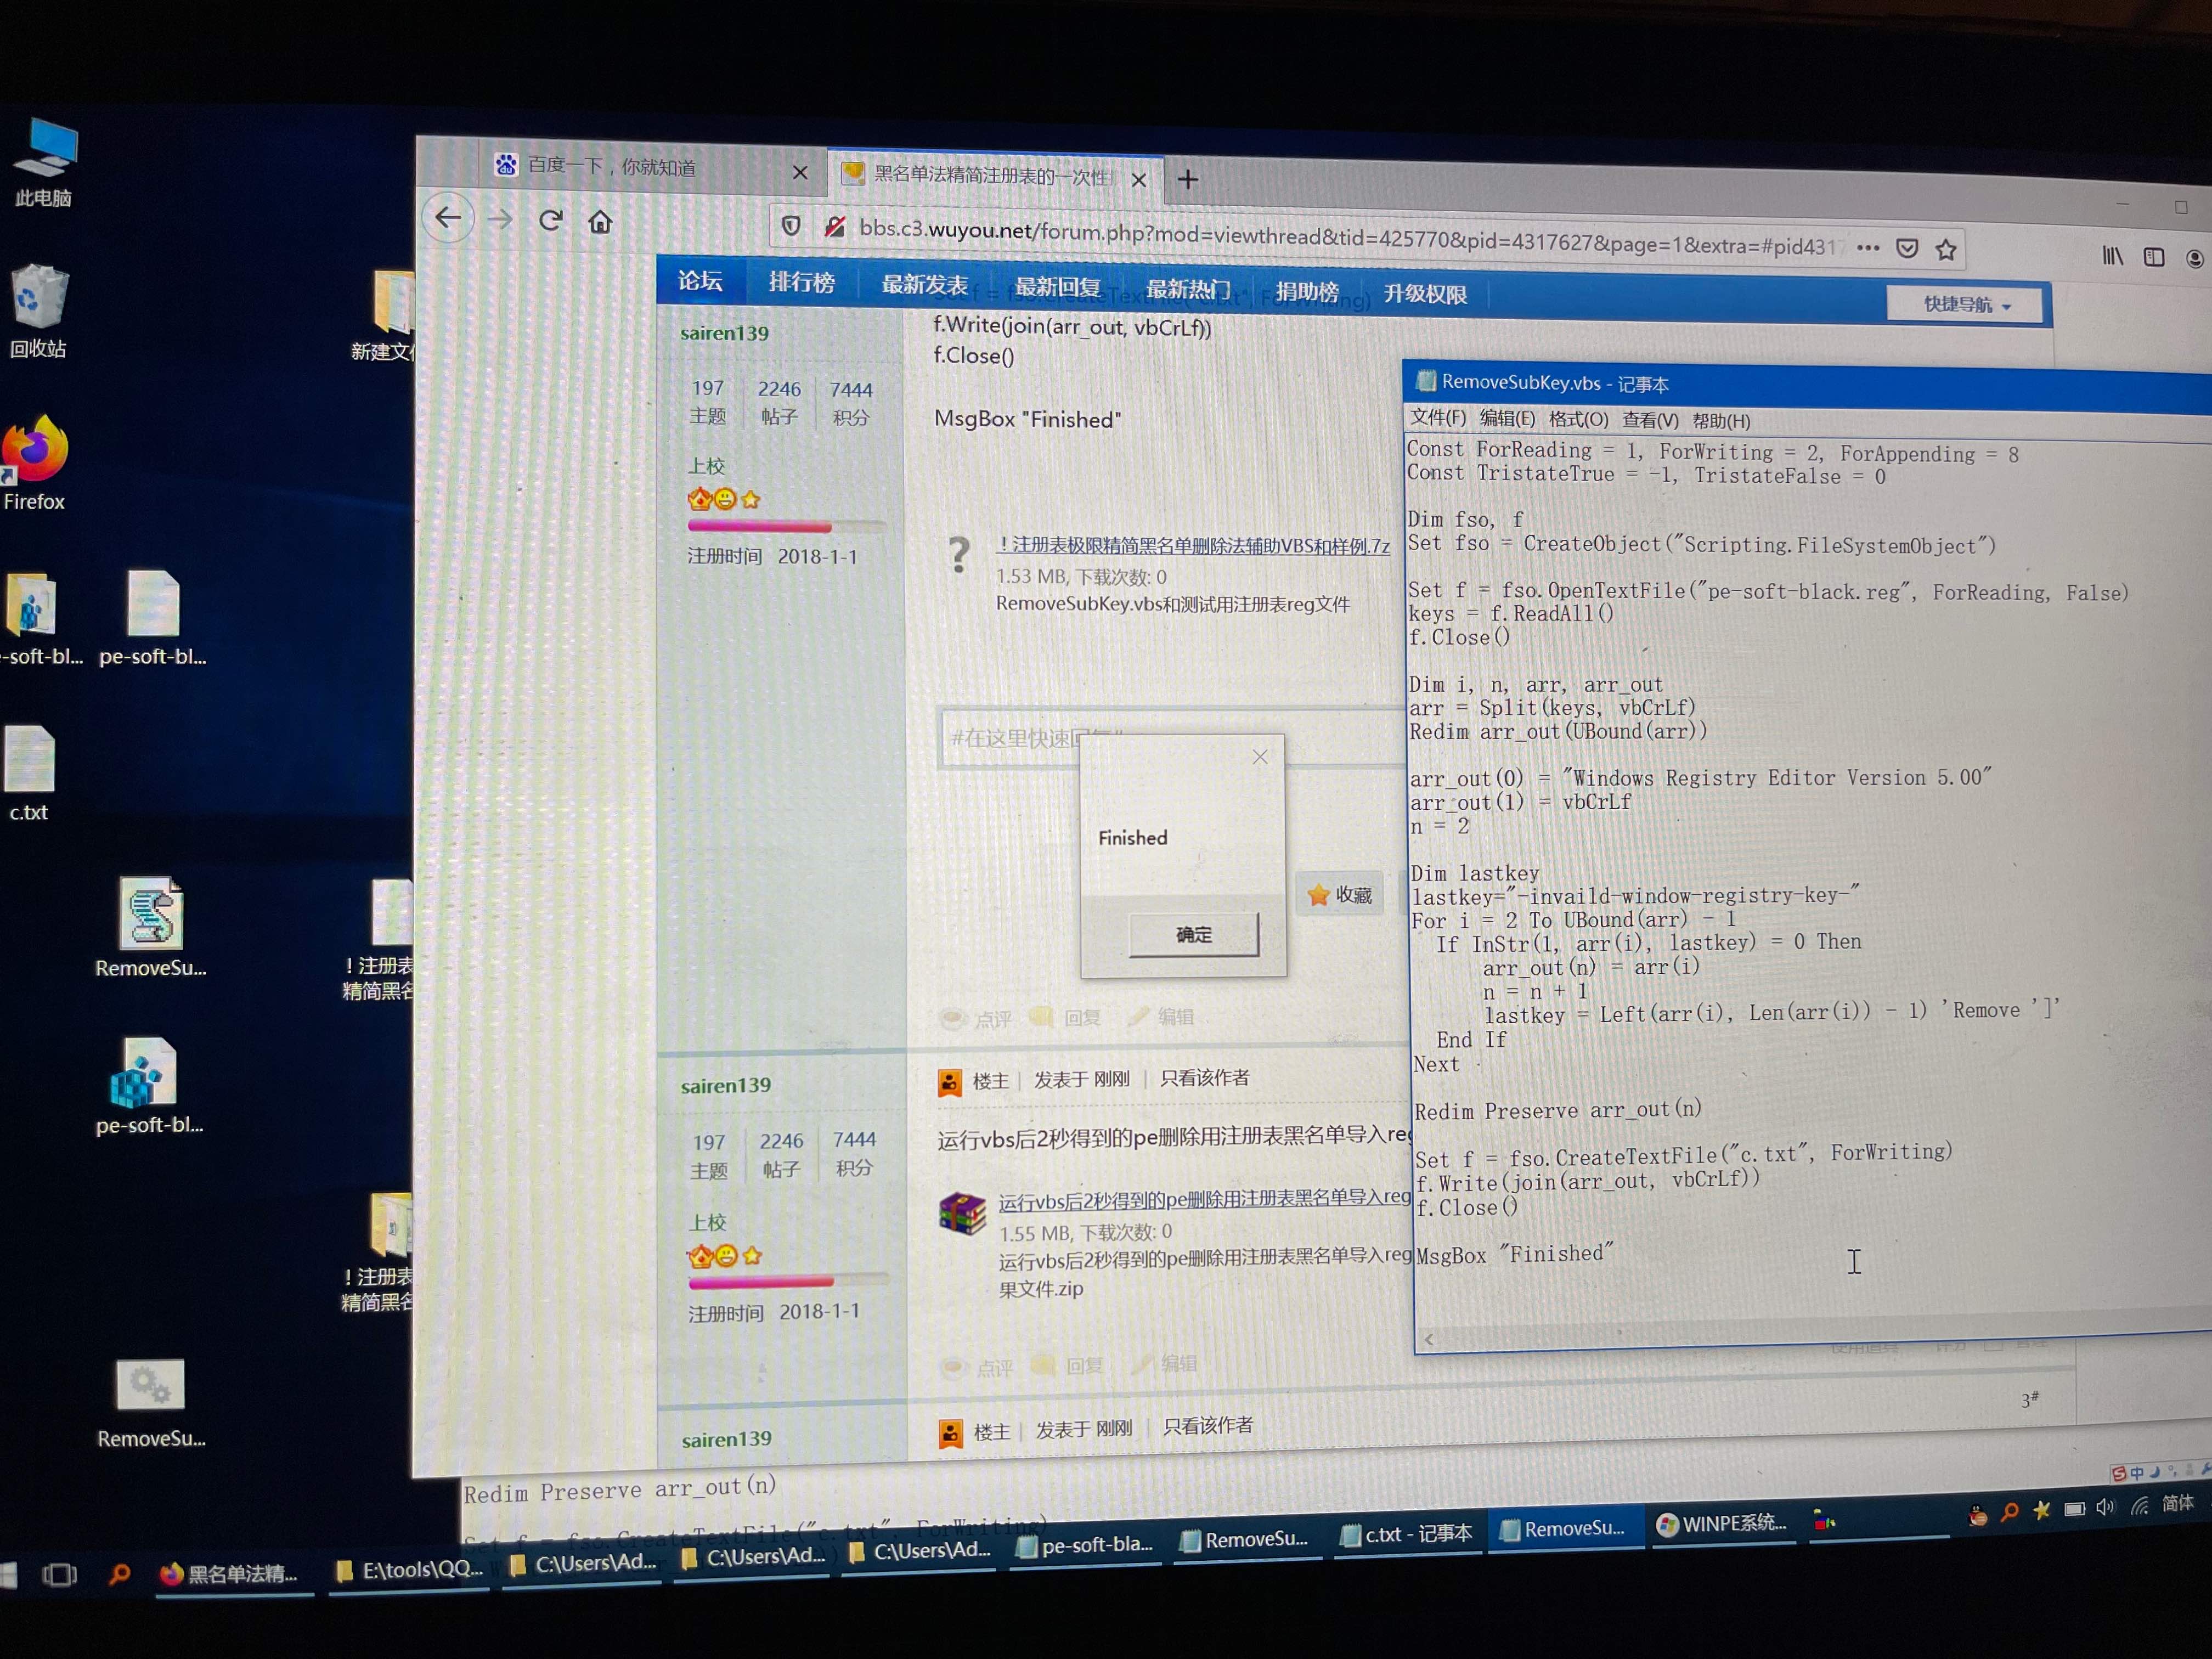This screenshot has width=2212, height=1659.
Task: Save the page to Pocket
Action: [x=1907, y=249]
